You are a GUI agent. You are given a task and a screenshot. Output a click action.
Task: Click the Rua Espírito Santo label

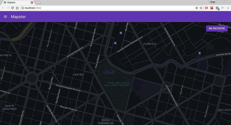(x=93, y=38)
